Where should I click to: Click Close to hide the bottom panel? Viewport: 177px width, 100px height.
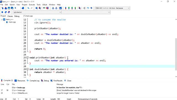pos(68,81)
